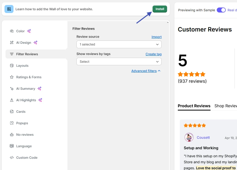Click the "Real d" label beside toggle
This screenshot has height=170, width=237.
tap(232, 10)
